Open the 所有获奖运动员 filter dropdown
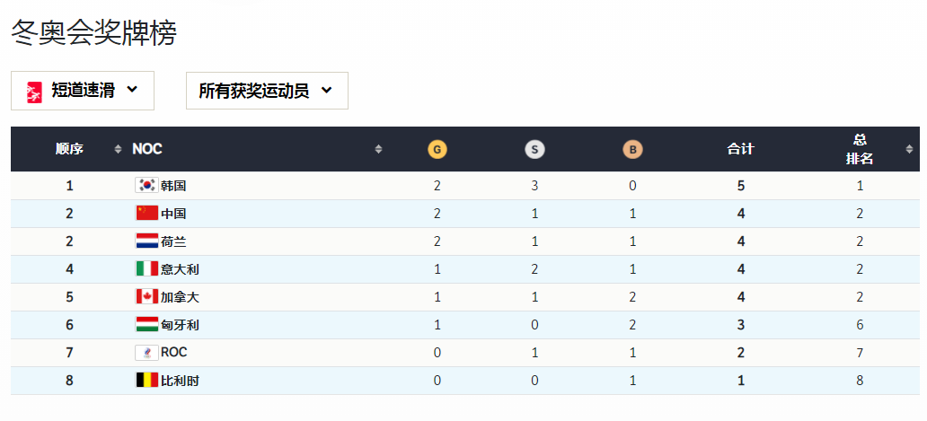This screenshot has width=927, height=421. point(267,91)
